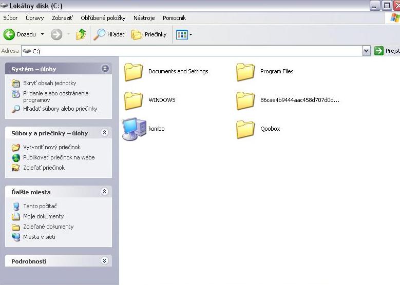Click the Zdieľané dokumenty folder icon
400x285 pixels.
16,227
